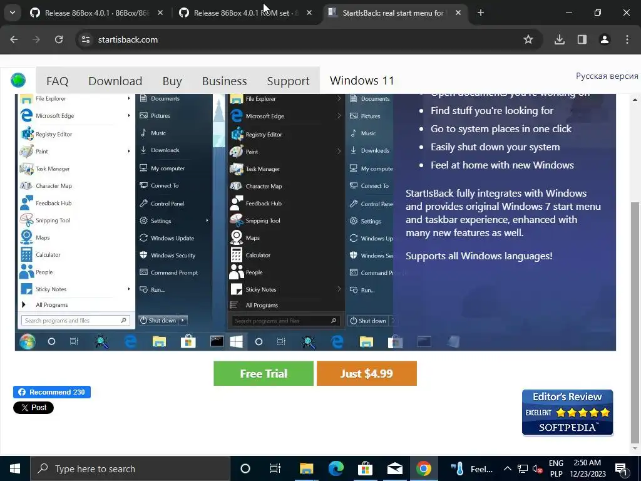Switch to Русская версия language link
Image resolution: width=641 pixels, height=481 pixels.
tap(607, 76)
